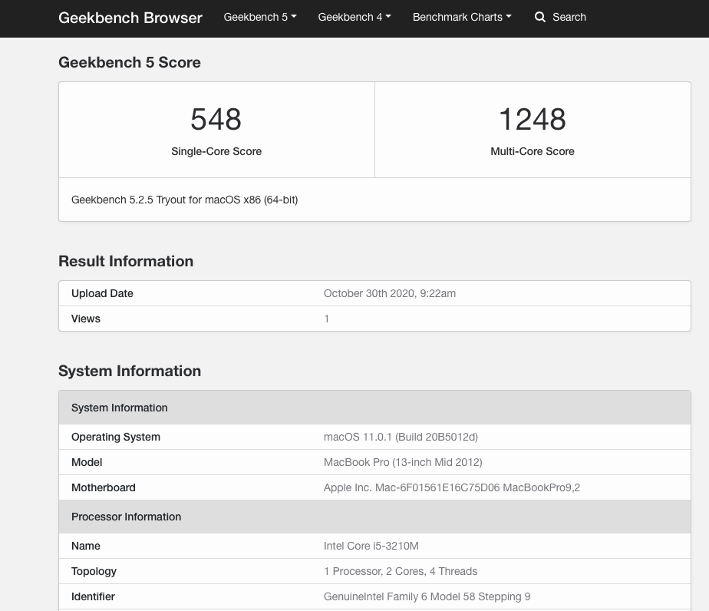Click the gray System Information table header

point(374,408)
